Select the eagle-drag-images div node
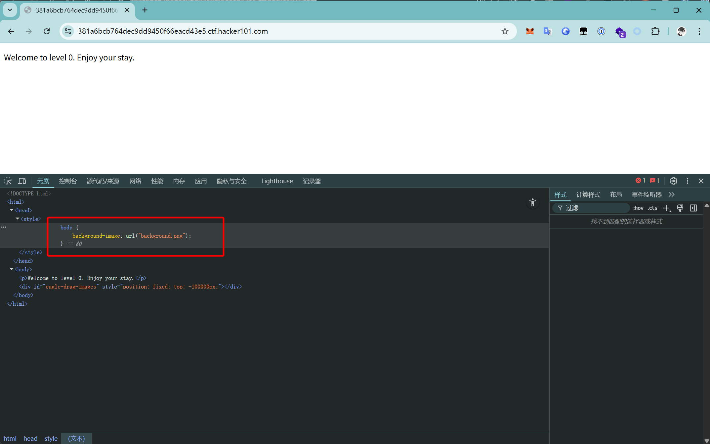710x444 pixels. pos(130,287)
